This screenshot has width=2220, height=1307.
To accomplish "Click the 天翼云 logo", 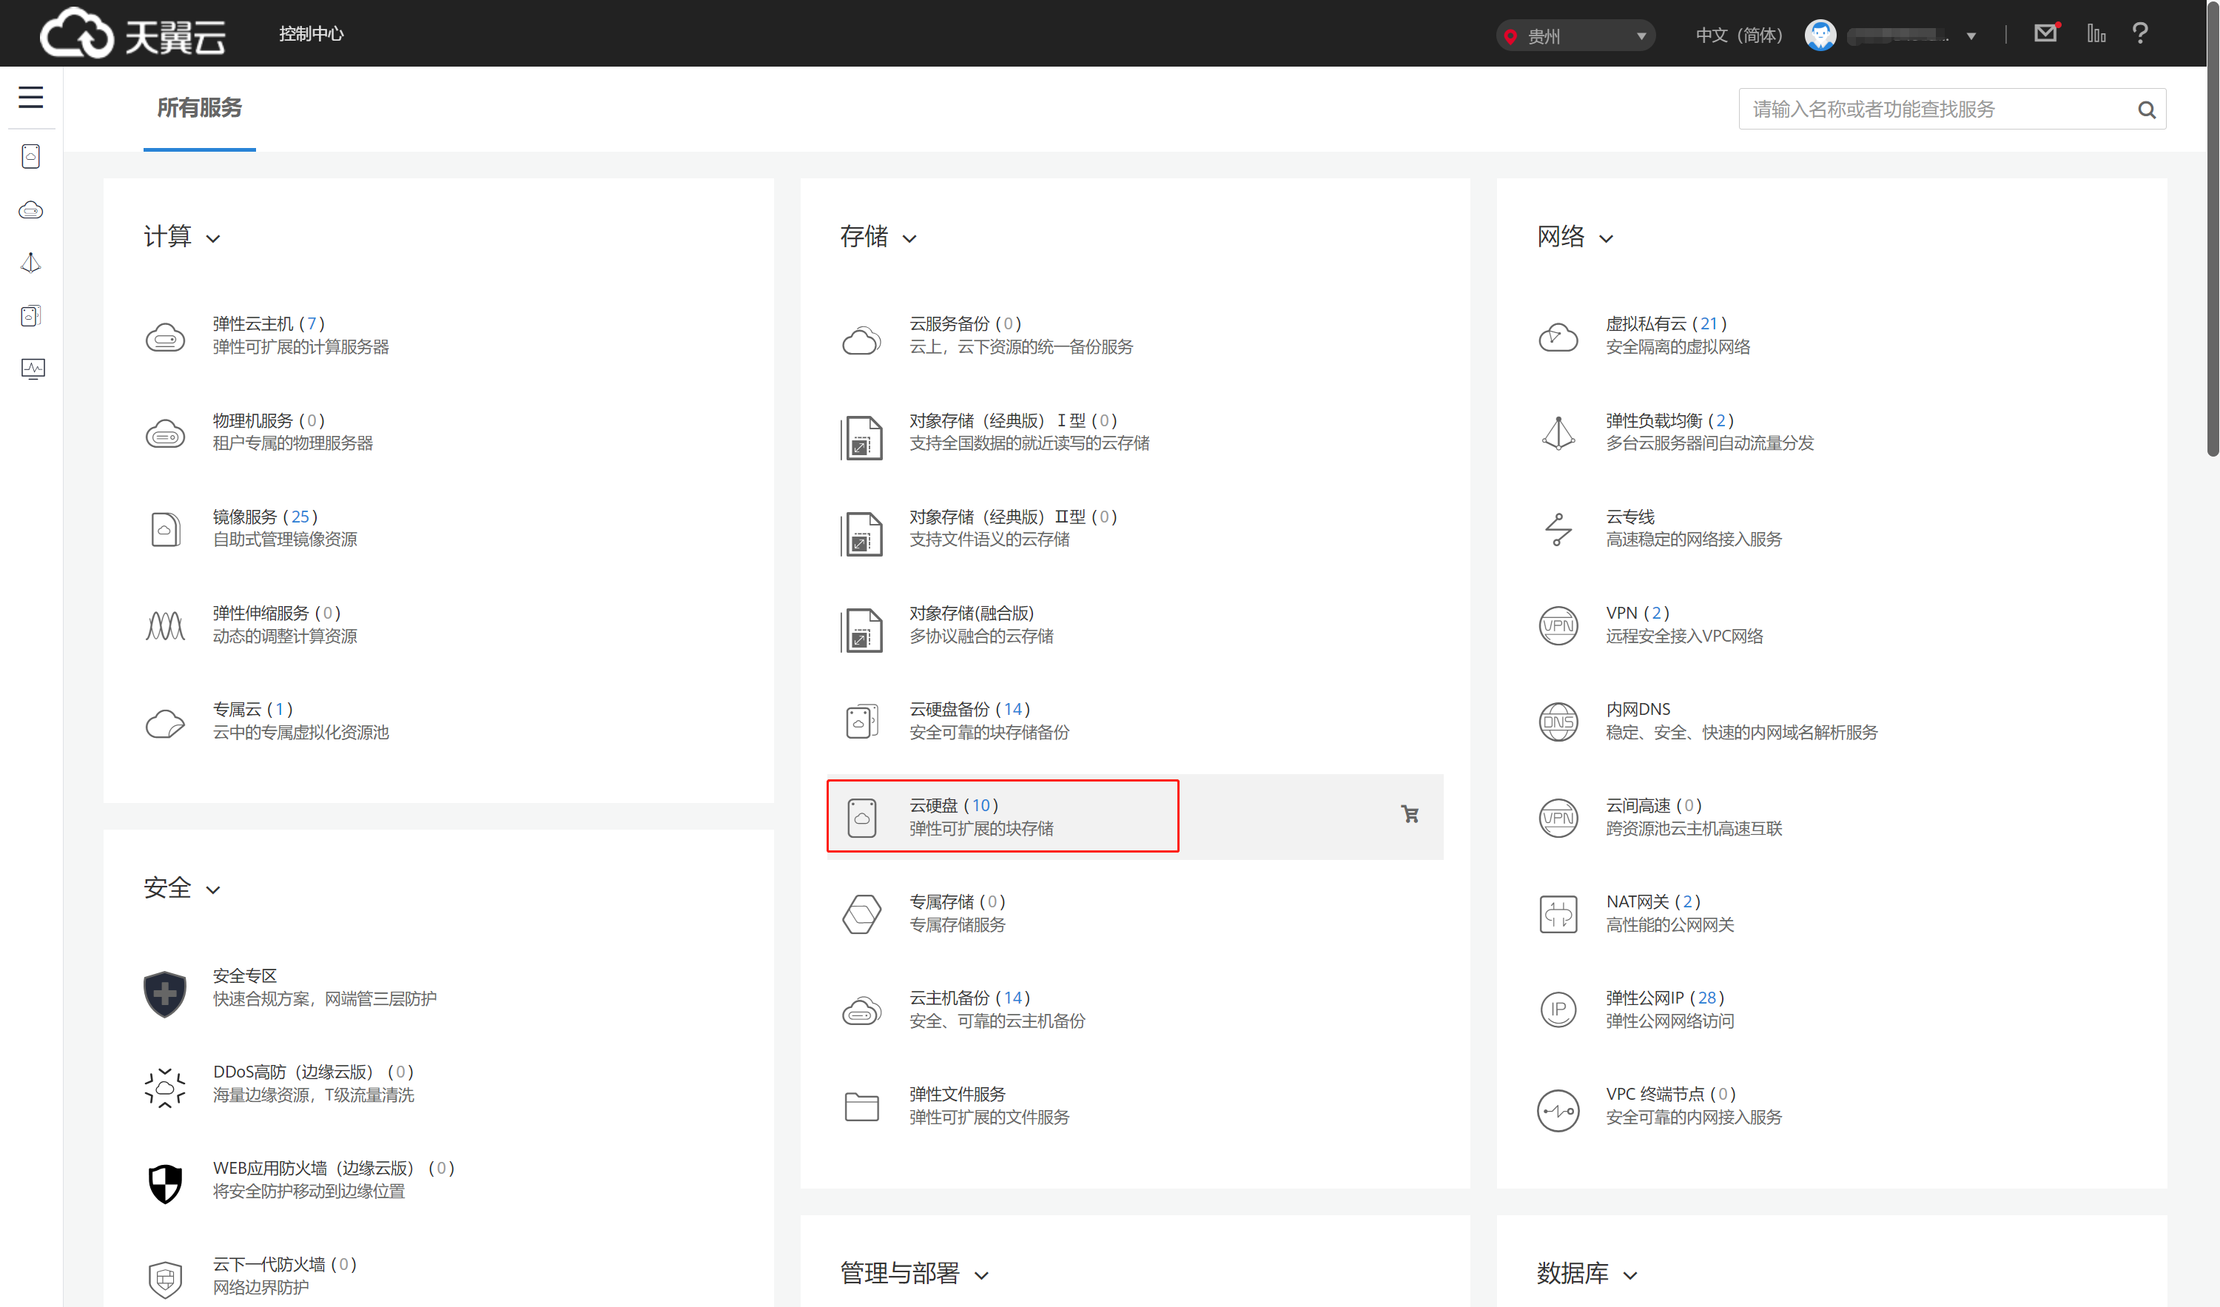I will pos(134,33).
